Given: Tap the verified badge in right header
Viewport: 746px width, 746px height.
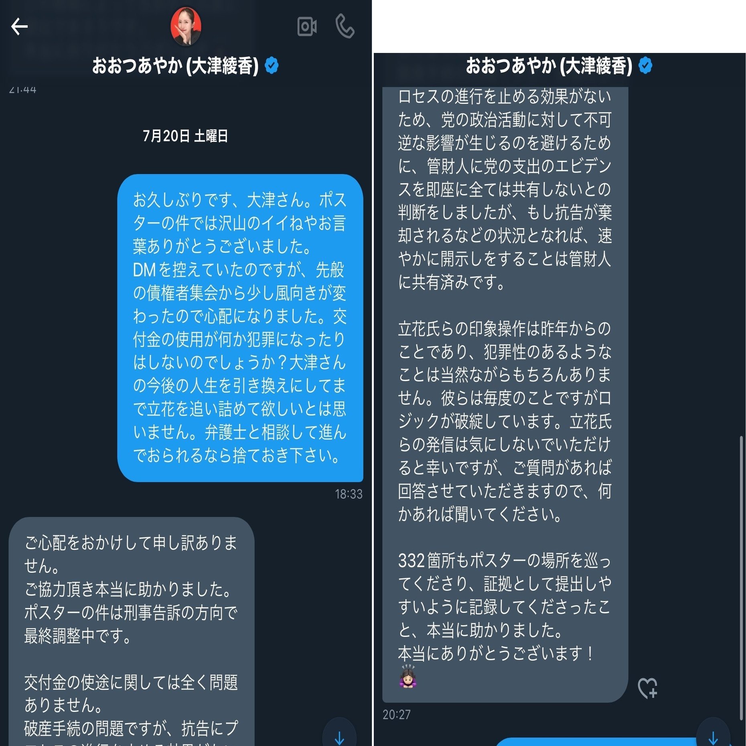Looking at the screenshot, I should [x=645, y=65].
